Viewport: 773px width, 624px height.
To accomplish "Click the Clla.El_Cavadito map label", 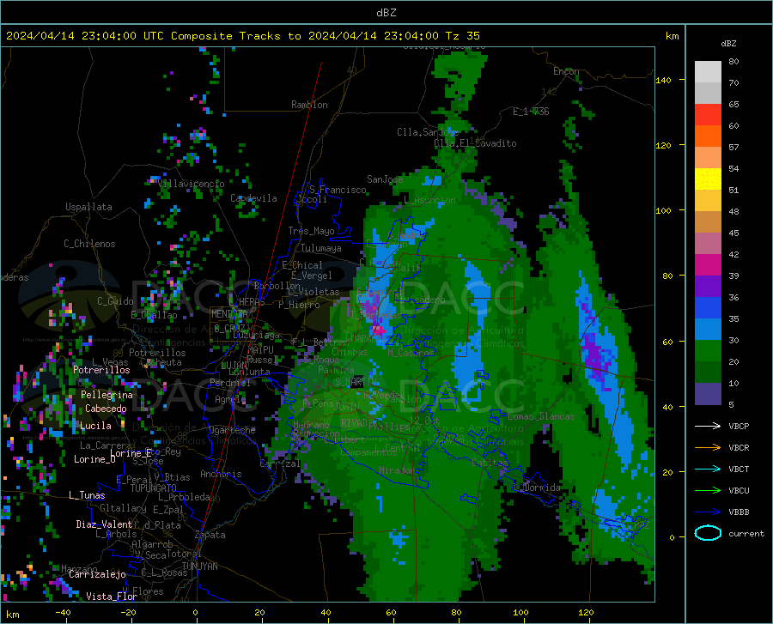I will click(x=475, y=143).
